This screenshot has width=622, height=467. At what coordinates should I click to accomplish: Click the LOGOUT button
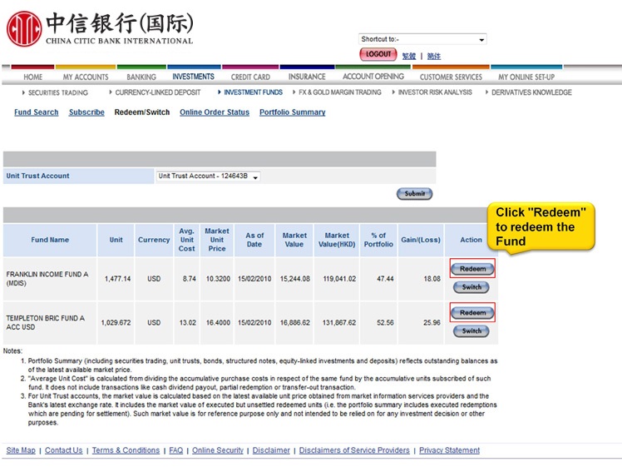coord(378,54)
